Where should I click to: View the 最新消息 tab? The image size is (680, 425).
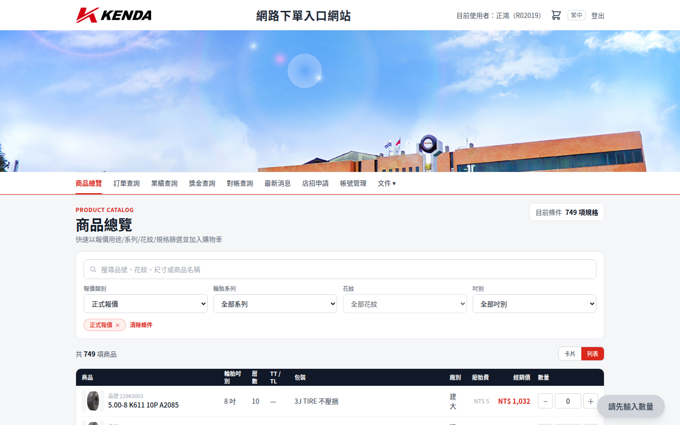click(278, 183)
